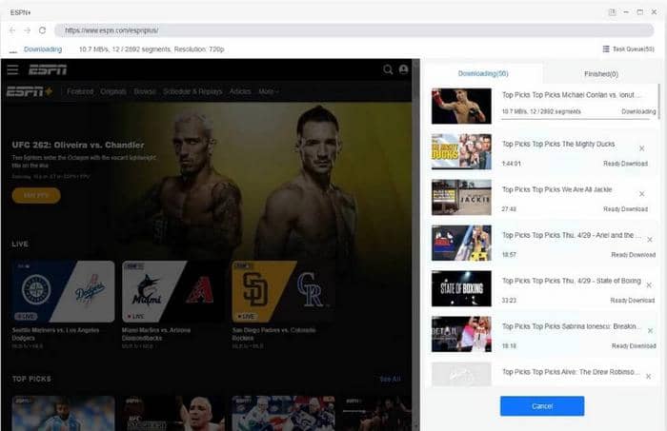Click the "Resolution: 720p" status text
The width and height of the screenshot is (667, 431).
pos(199,49)
